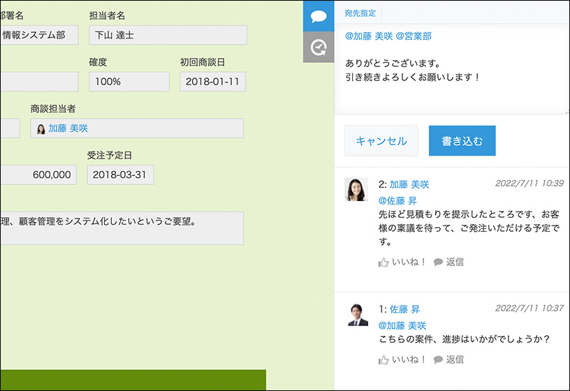The height and width of the screenshot is (391, 570).
Task: Click the timestamp 2022/7/11 10:37
Action: pyautogui.click(x=529, y=308)
